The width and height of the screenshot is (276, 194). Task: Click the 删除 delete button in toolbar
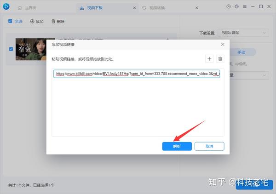click(58, 22)
